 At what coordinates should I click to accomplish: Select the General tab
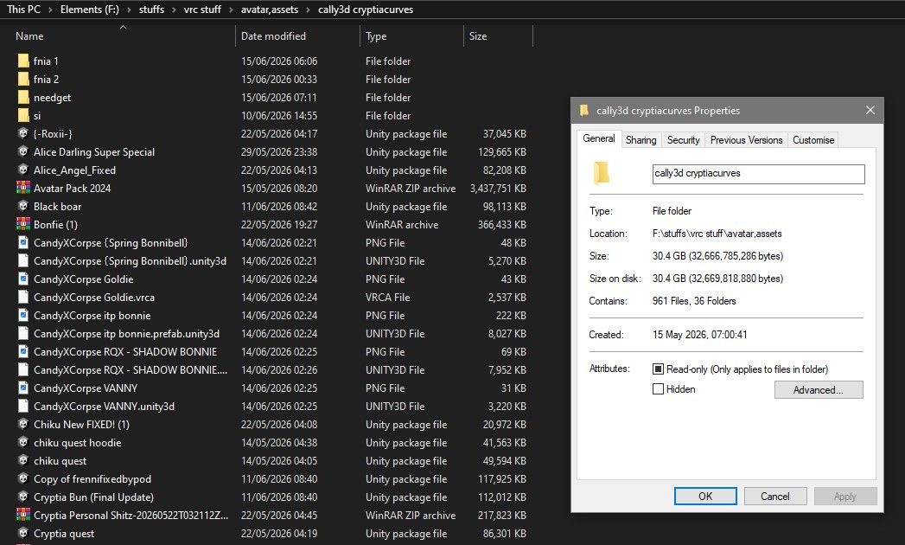coord(598,138)
